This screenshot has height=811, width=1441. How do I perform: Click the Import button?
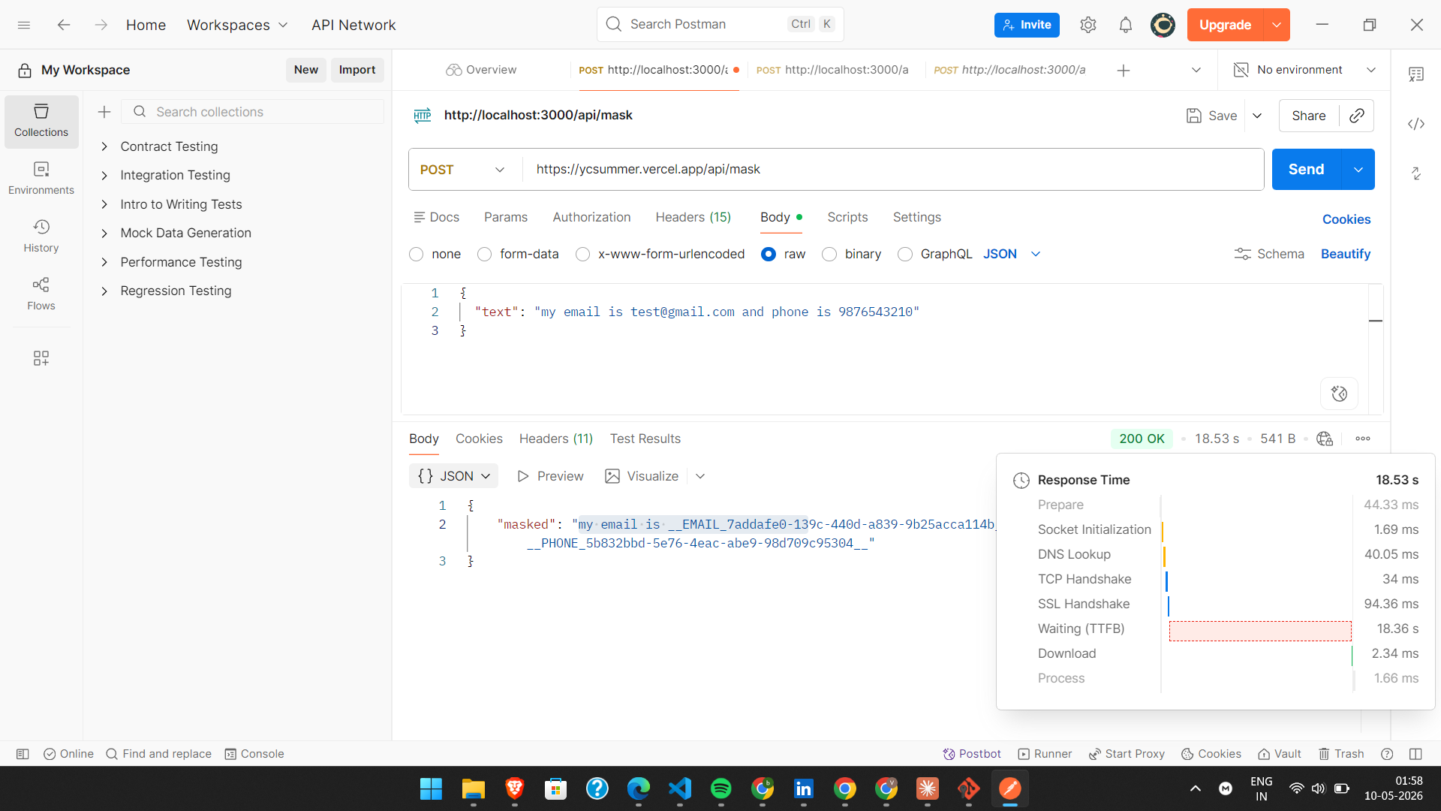[x=357, y=70]
